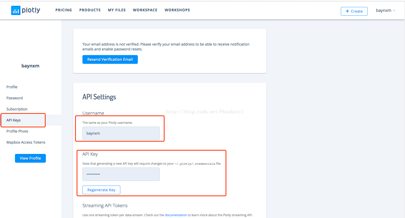Open Password settings in sidebar
Image resolution: width=405 pixels, height=218 pixels.
coord(14,98)
